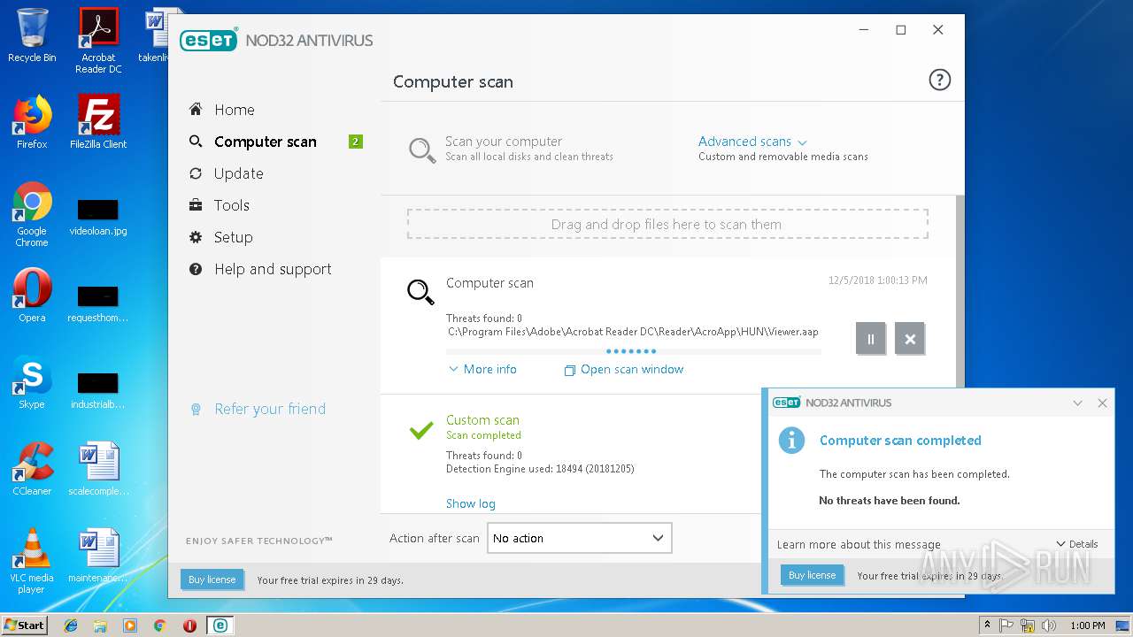
Task: Click 'No threats have been found.' message
Action: (x=890, y=500)
